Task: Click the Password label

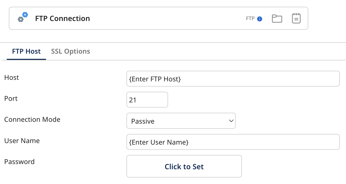Action: [20, 162]
